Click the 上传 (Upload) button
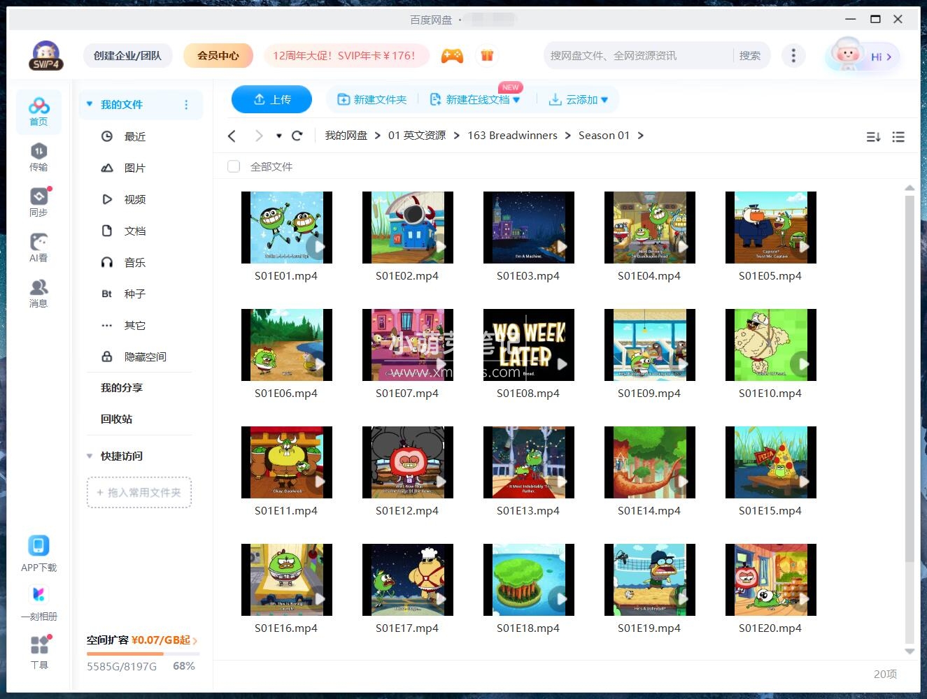 tap(271, 99)
